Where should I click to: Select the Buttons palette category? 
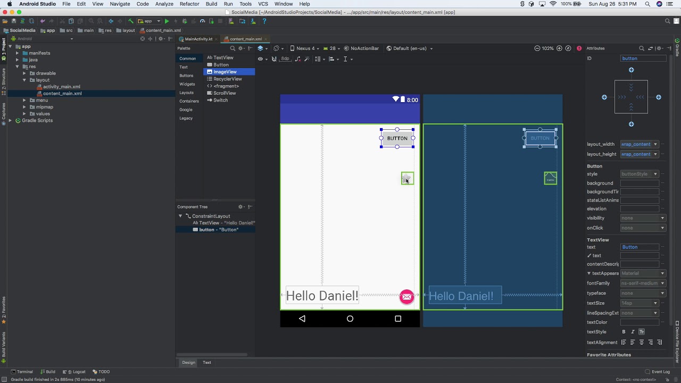(x=186, y=76)
